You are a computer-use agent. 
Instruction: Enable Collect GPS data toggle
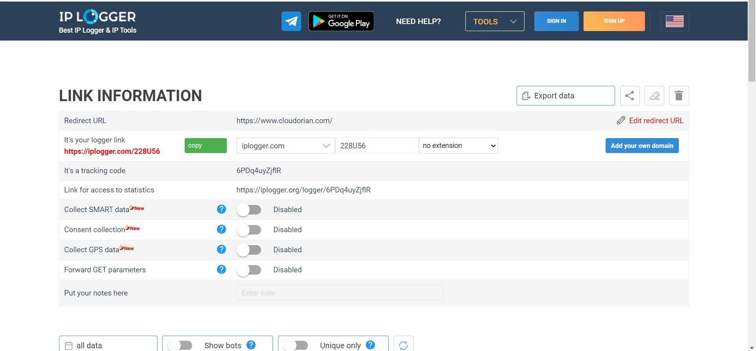pos(249,250)
